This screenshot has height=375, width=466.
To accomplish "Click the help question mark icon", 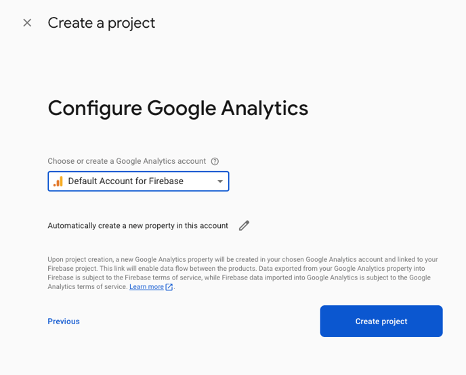I will click(215, 161).
